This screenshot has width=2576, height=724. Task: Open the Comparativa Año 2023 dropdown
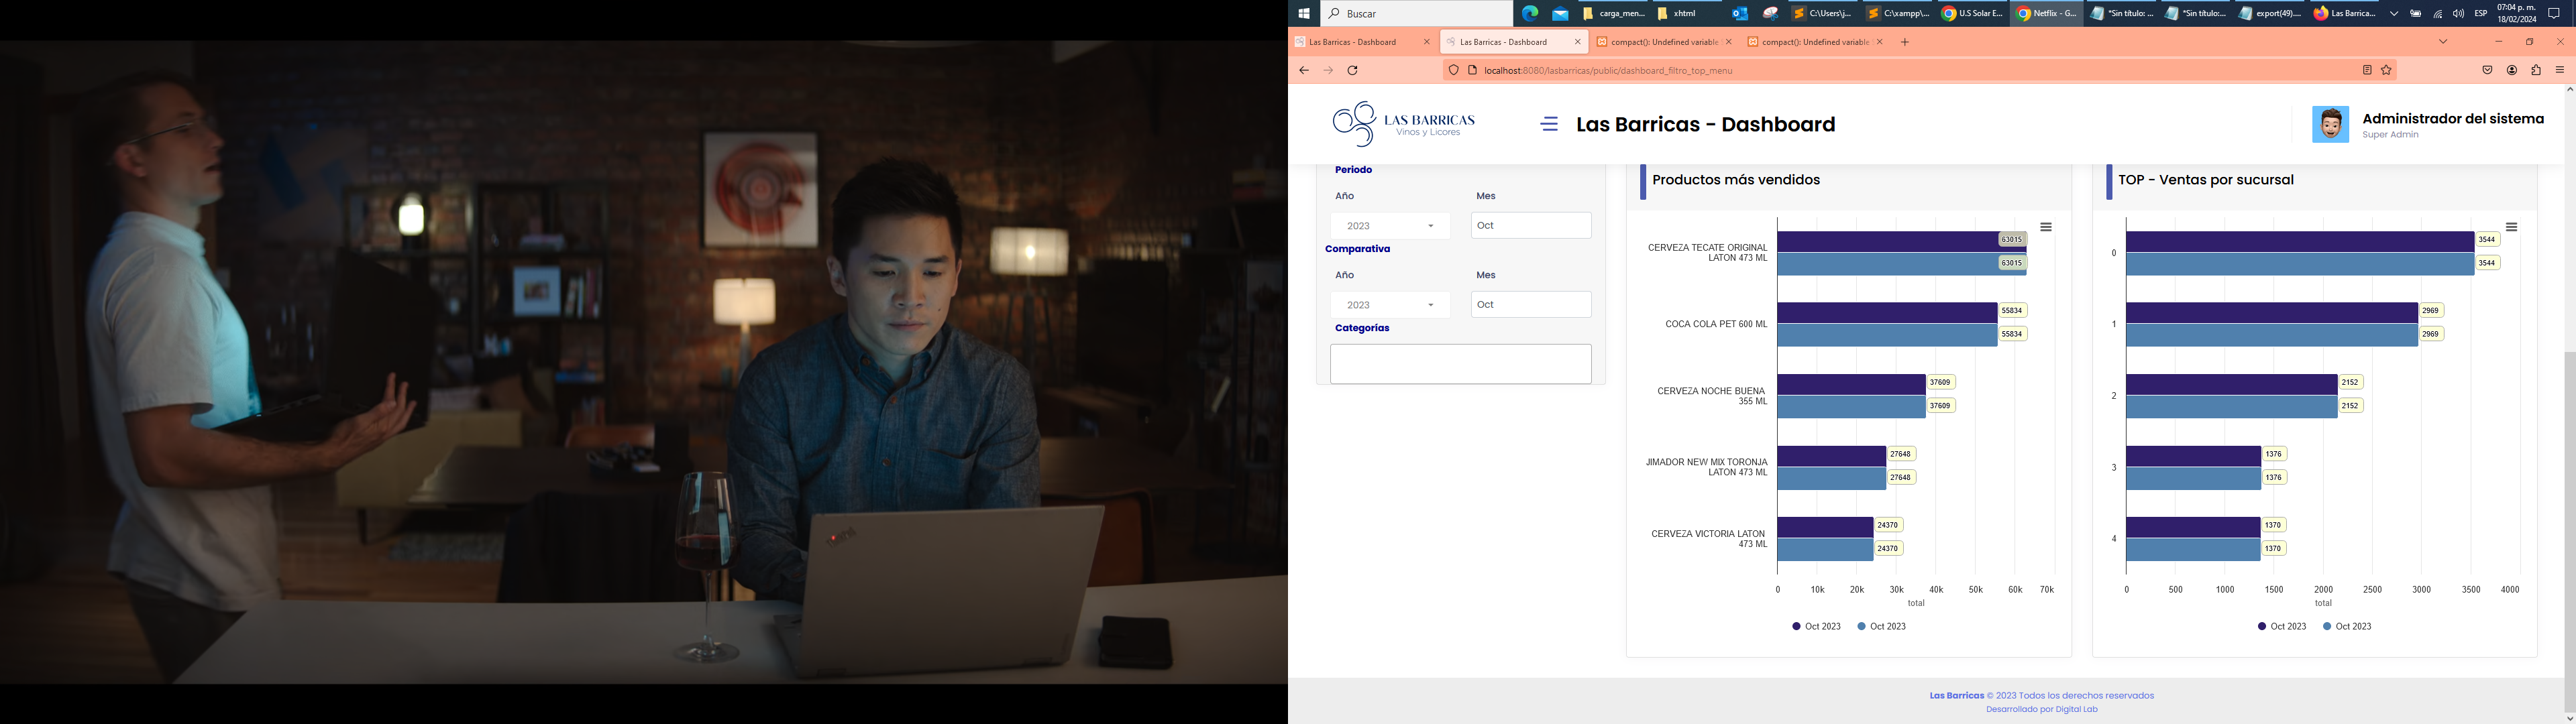coord(1390,305)
